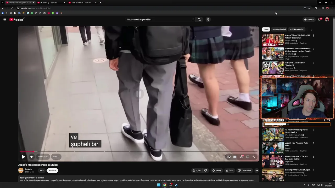Show more filter chips with right arrow
This screenshot has width=335, height=188.
click(311, 30)
